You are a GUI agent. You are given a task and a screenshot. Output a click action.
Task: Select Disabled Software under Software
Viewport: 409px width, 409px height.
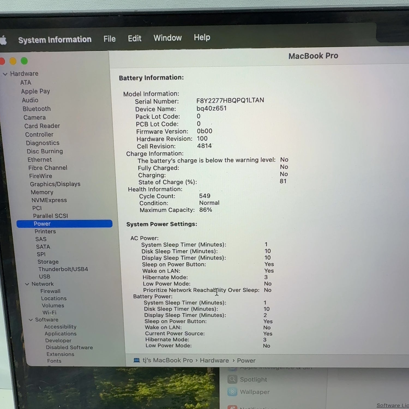click(x=69, y=347)
